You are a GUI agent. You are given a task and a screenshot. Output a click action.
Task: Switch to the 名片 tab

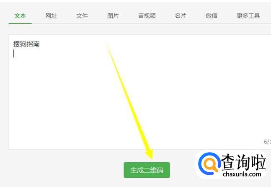pos(181,16)
